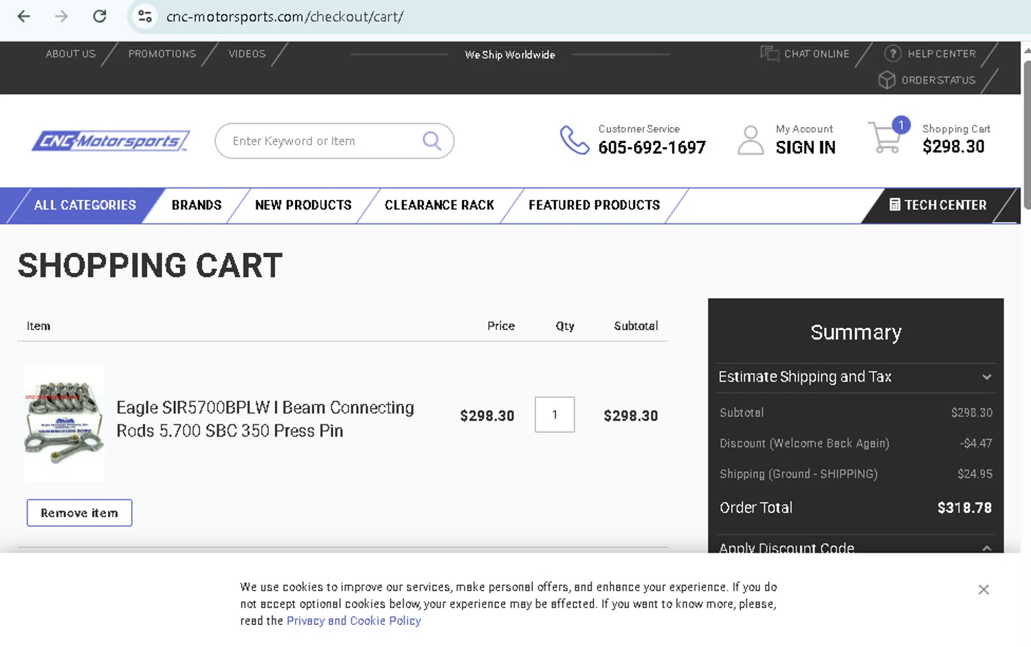1031x647 pixels.
Task: Click the Eagle connecting rods product thumbnail
Action: pyautogui.click(x=64, y=424)
